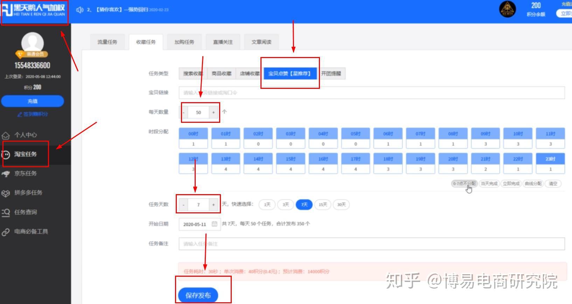Decrease 任务天数 with minus button

pos(183,205)
